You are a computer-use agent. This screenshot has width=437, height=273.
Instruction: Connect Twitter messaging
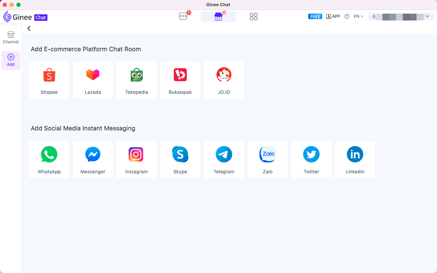311,160
